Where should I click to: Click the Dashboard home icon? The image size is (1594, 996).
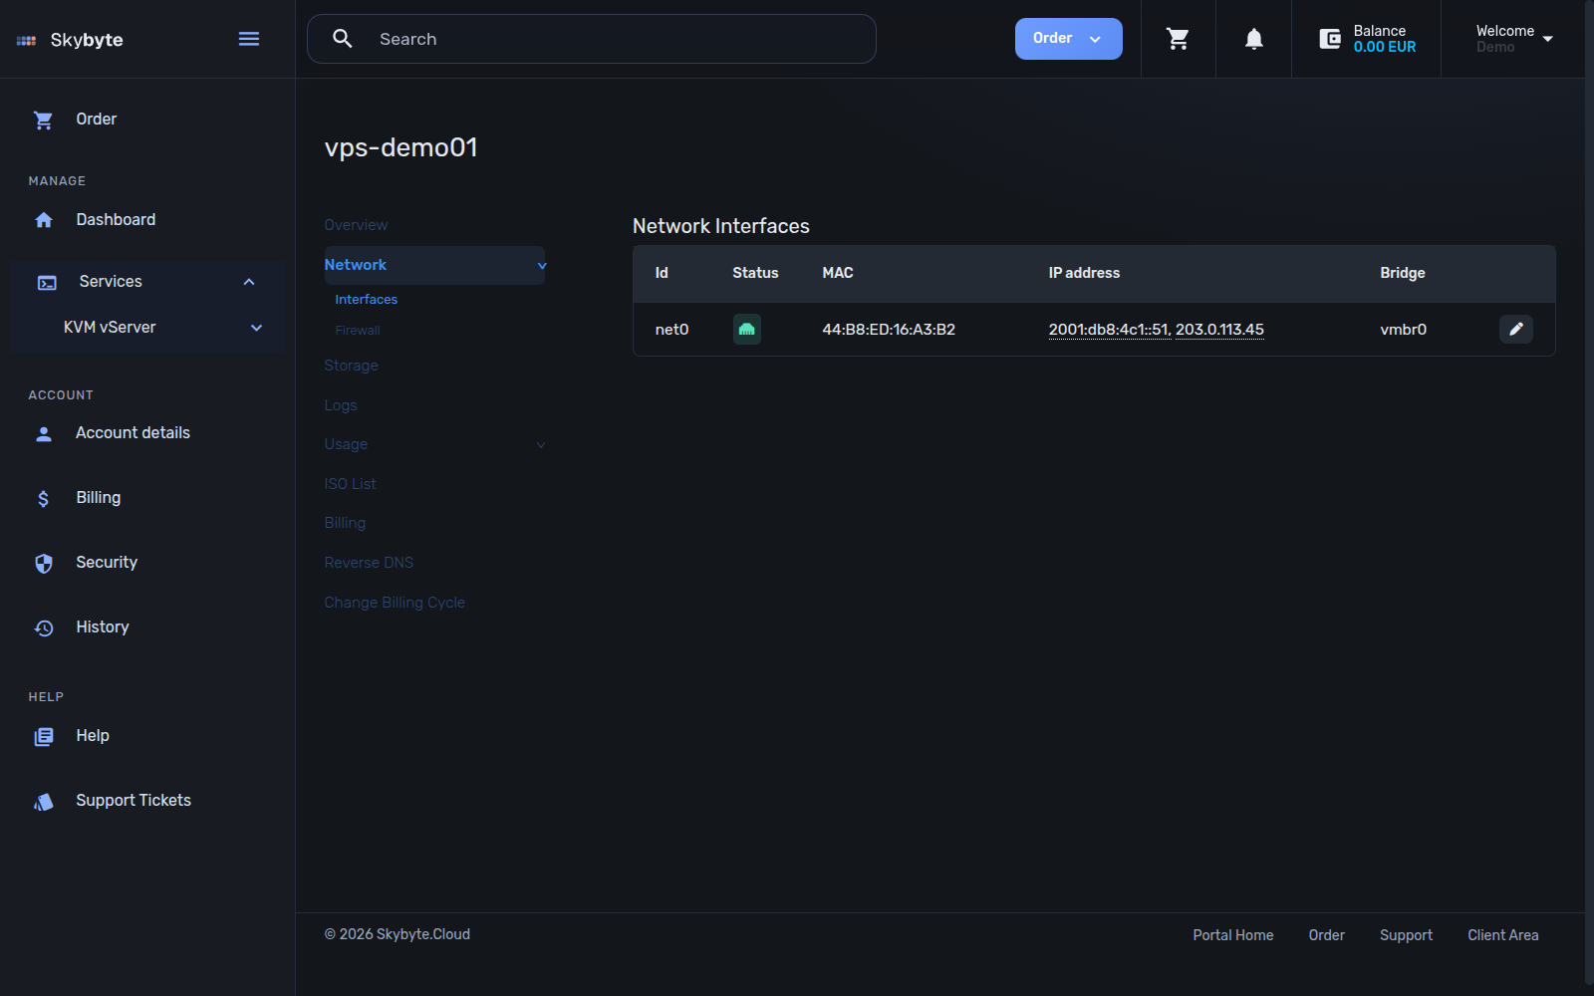click(44, 220)
